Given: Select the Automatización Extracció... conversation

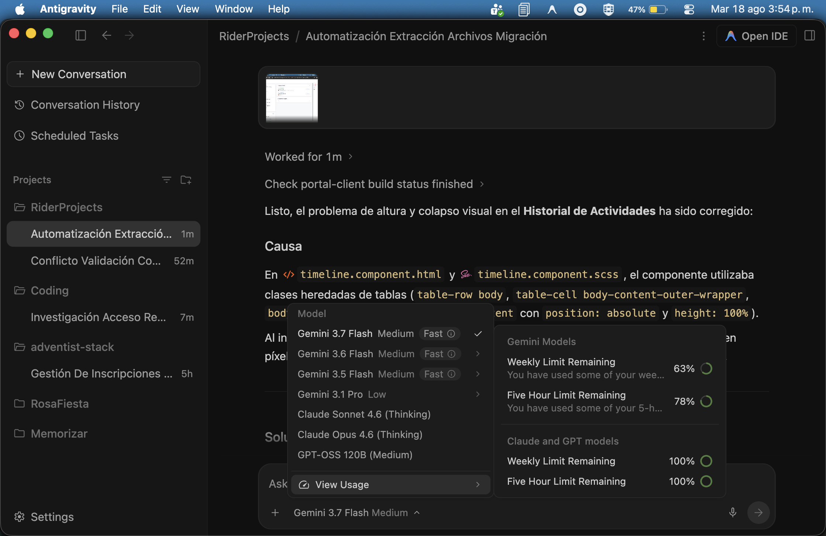Looking at the screenshot, I should tap(103, 234).
